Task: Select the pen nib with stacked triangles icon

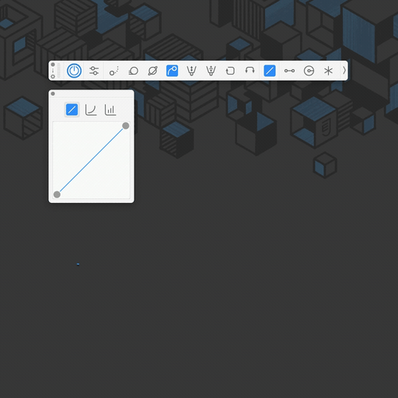Action: click(x=211, y=71)
